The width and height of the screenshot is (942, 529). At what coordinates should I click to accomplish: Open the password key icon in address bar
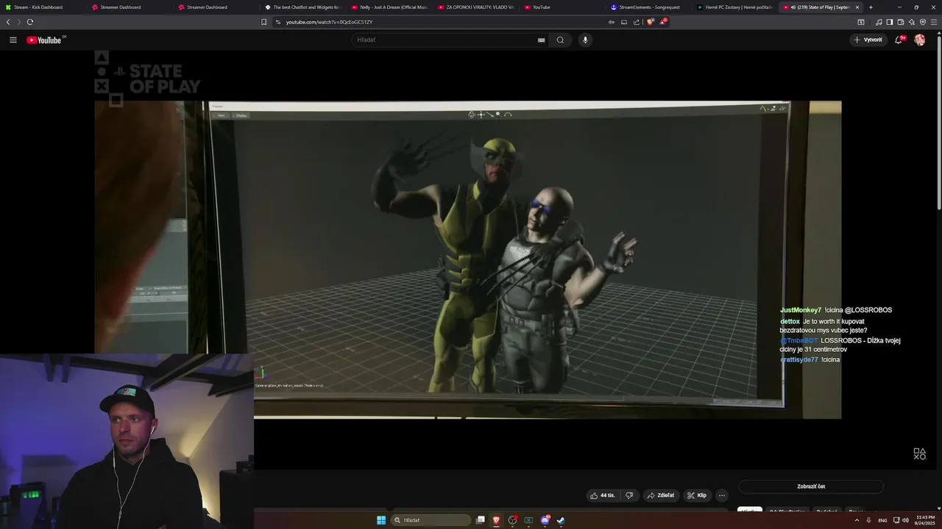pyautogui.click(x=612, y=22)
